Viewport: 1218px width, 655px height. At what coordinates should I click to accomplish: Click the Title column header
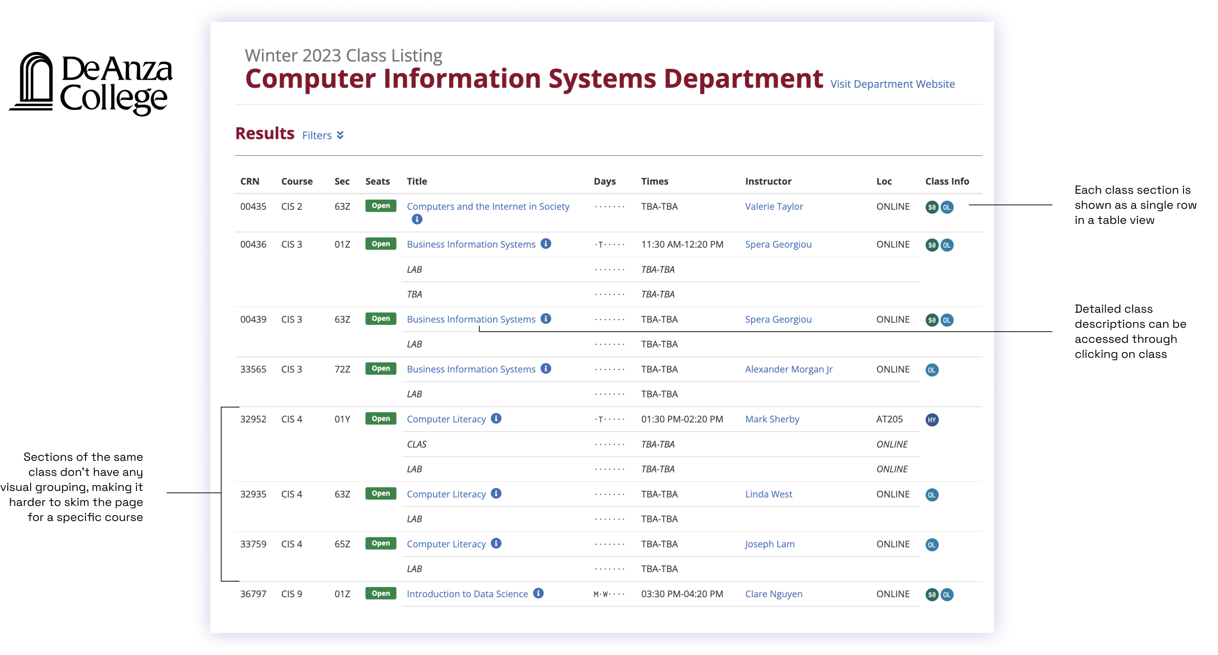[417, 181]
